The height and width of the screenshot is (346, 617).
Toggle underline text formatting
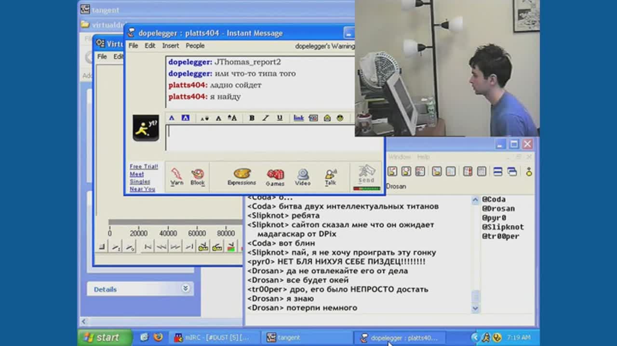[x=280, y=118]
